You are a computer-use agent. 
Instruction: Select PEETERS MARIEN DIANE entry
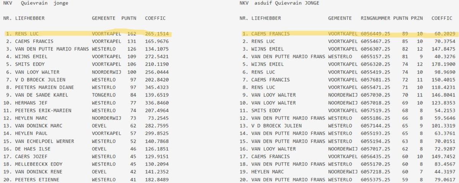(40, 87)
